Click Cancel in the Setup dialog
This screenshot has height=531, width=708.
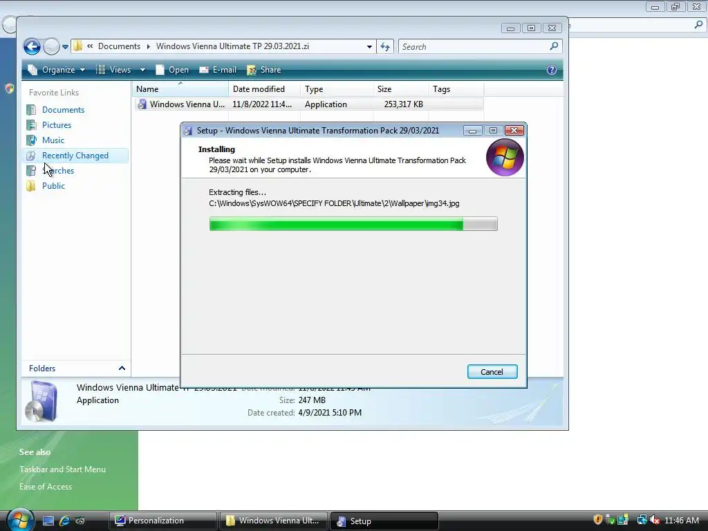pyautogui.click(x=492, y=371)
